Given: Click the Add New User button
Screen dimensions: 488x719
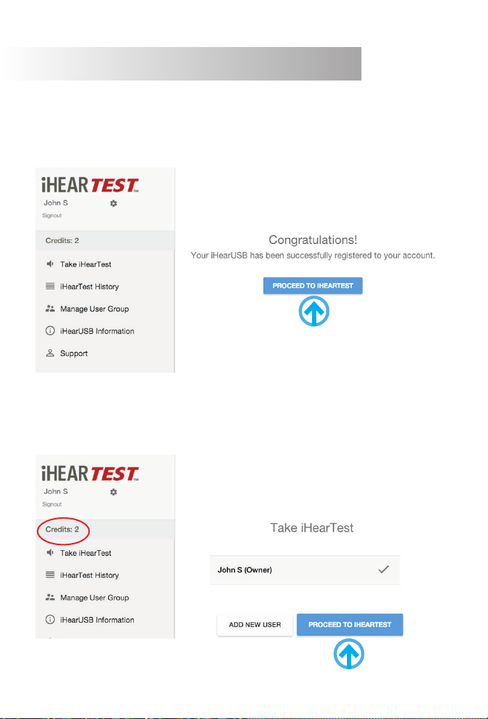Looking at the screenshot, I should [x=255, y=624].
